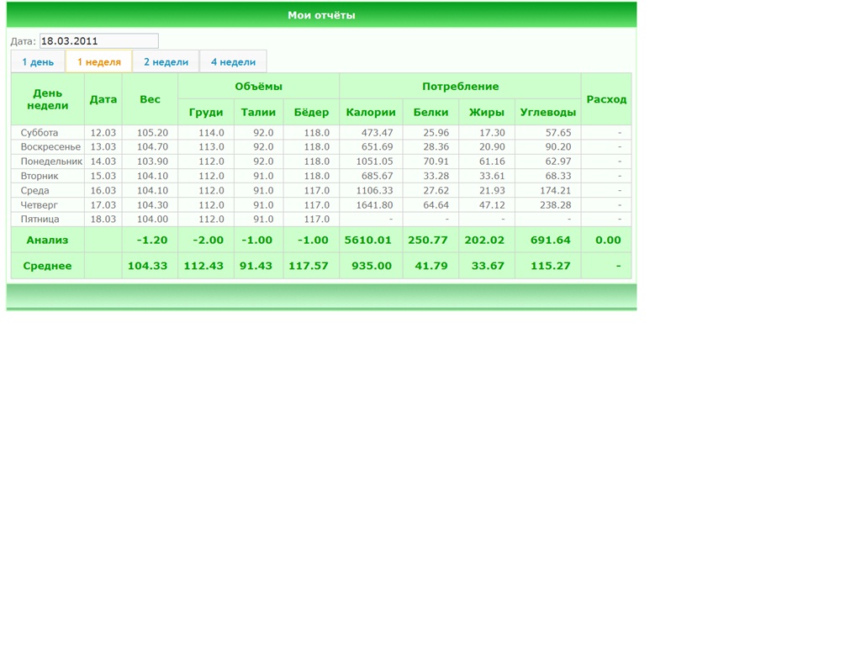This screenshot has height=646, width=861.
Task: Click the calories value 1641.80
Action: click(x=374, y=205)
